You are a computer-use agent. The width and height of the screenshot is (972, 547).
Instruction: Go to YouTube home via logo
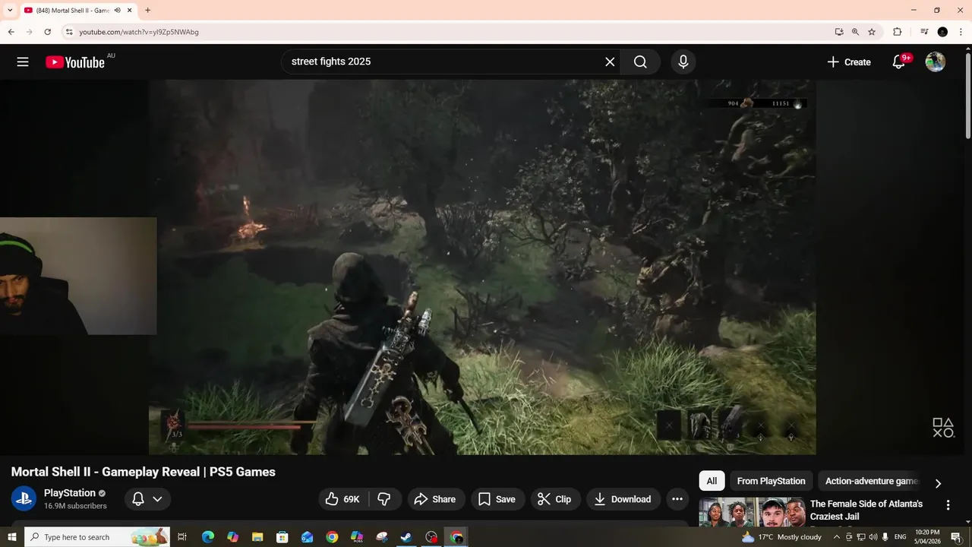[x=75, y=62]
